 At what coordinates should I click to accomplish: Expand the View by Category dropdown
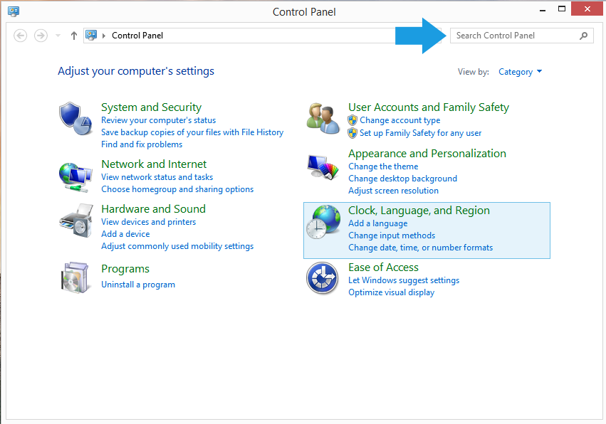click(x=521, y=72)
